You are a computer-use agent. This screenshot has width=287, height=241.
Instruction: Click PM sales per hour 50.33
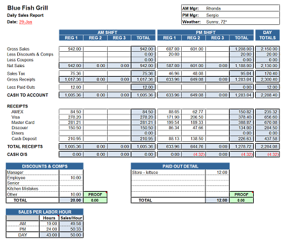click(71, 229)
